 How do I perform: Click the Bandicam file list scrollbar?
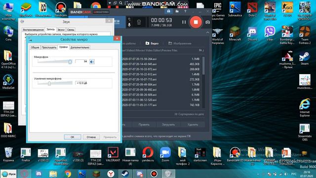coord(203,66)
